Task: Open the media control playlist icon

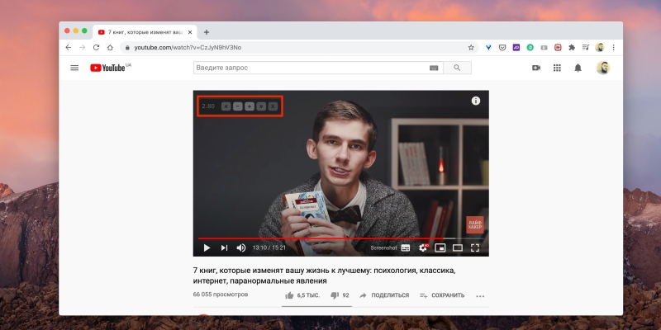Action: coord(586,48)
